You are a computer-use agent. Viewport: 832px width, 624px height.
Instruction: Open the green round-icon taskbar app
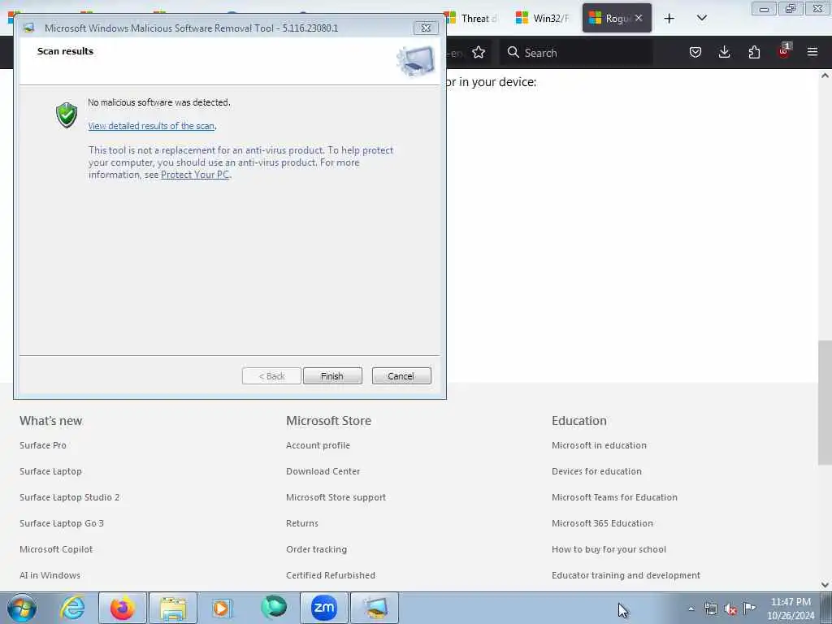[274, 608]
